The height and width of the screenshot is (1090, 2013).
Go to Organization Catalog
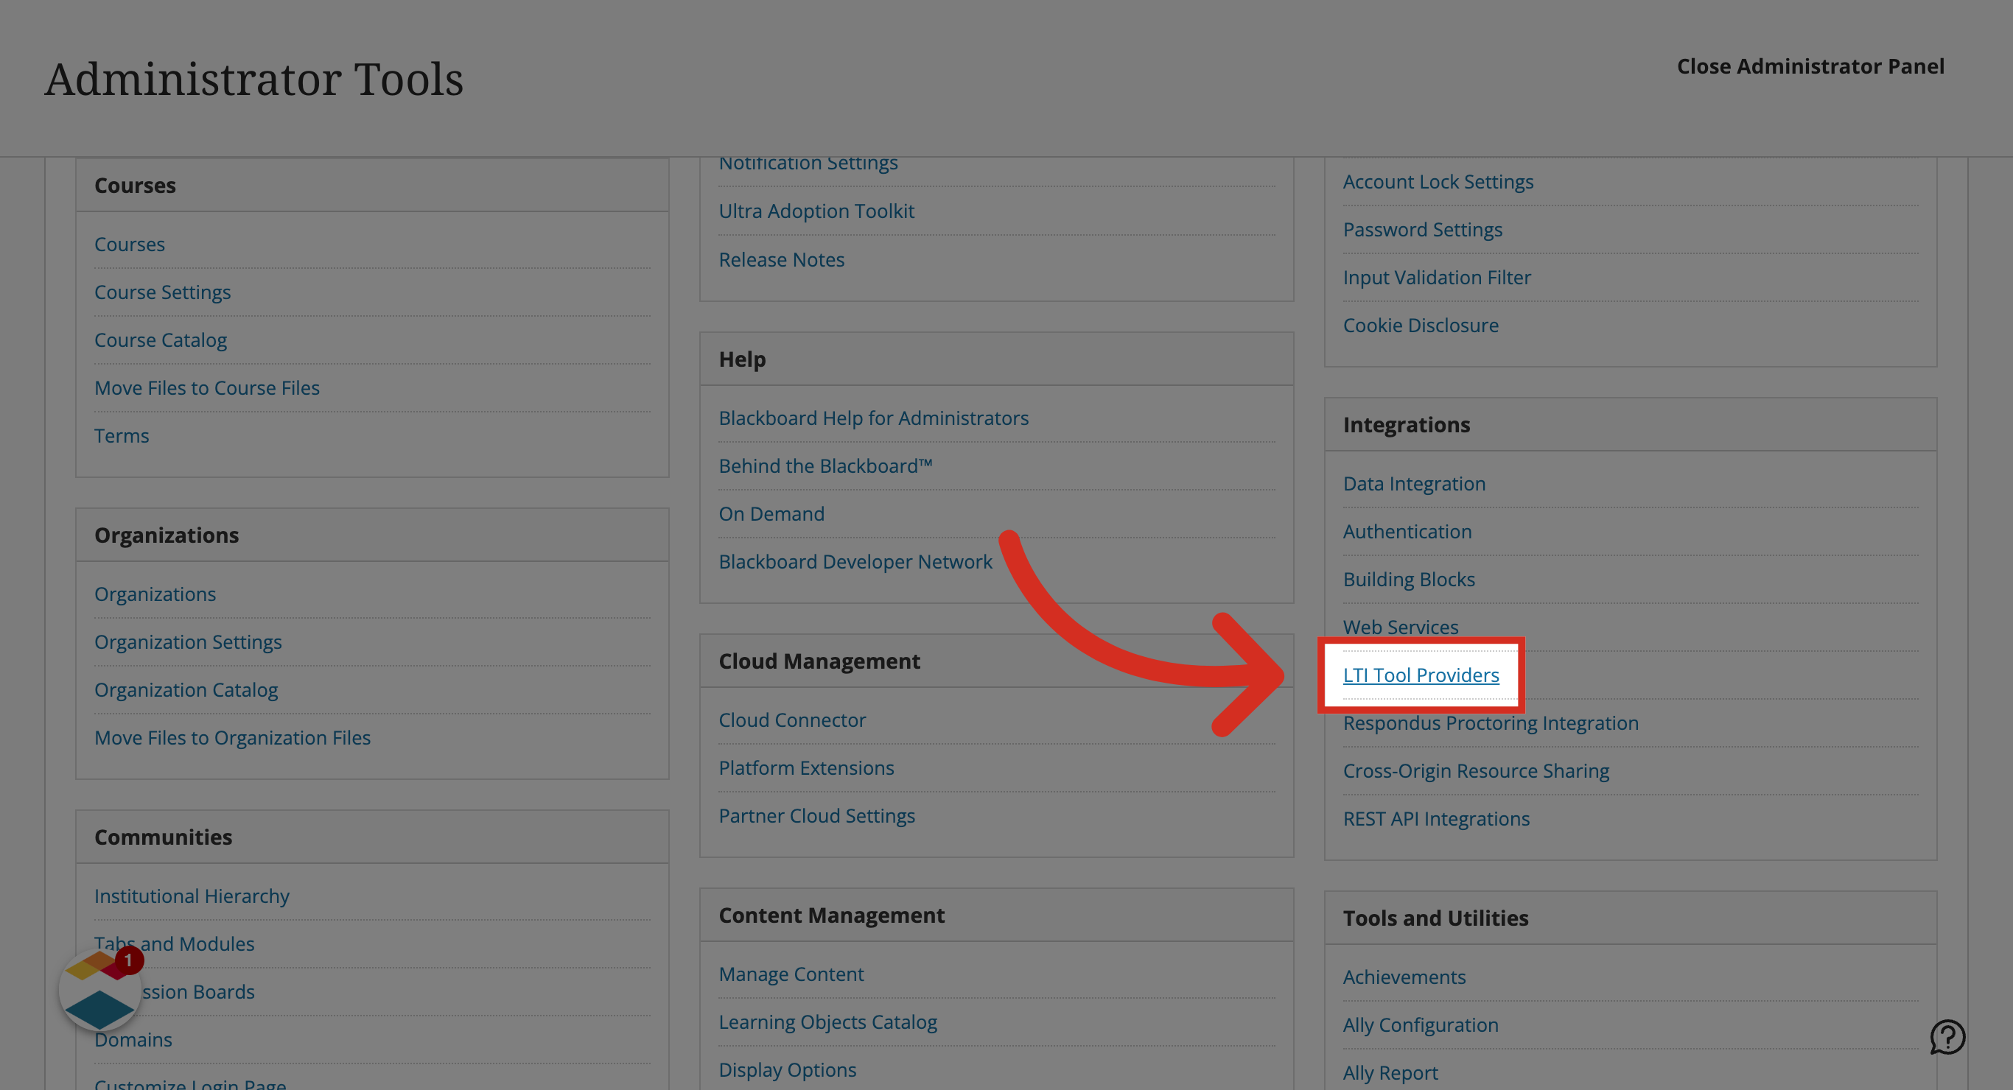click(186, 690)
